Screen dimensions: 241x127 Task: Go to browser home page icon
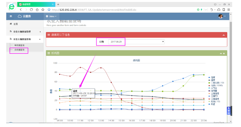coord(37,10)
